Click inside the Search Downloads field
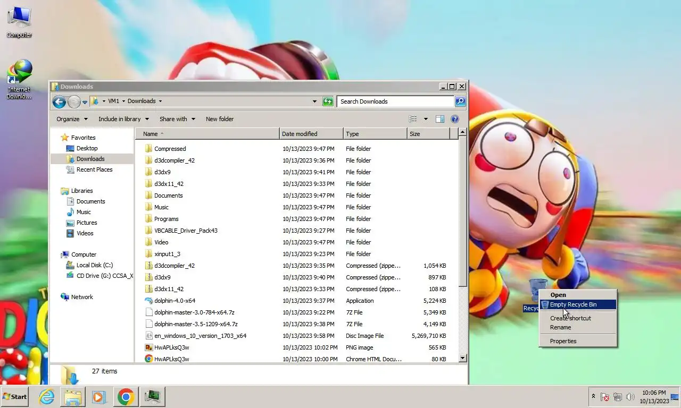The height and width of the screenshot is (408, 681). coord(395,101)
